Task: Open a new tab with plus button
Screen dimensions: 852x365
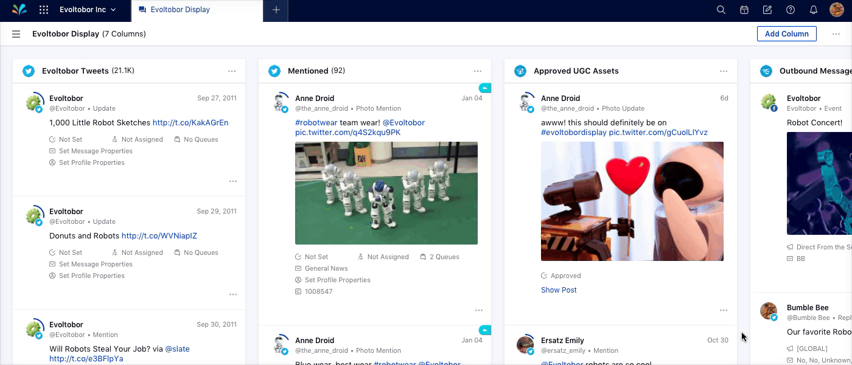Action: click(276, 10)
